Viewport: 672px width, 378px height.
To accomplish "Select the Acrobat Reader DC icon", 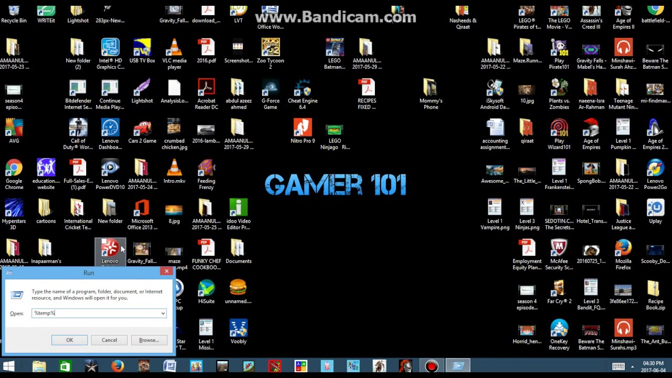I will point(206,94).
